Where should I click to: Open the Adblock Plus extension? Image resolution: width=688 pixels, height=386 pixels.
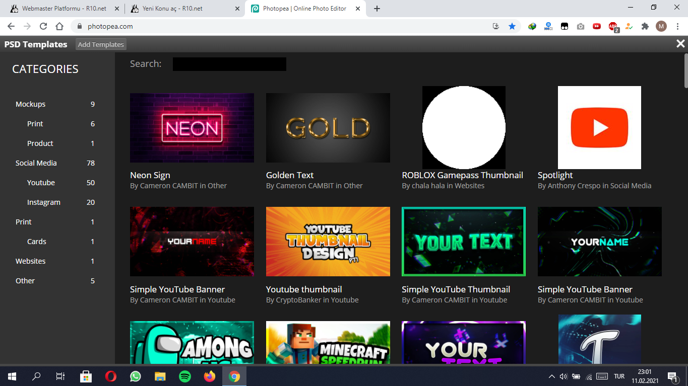pos(613,27)
